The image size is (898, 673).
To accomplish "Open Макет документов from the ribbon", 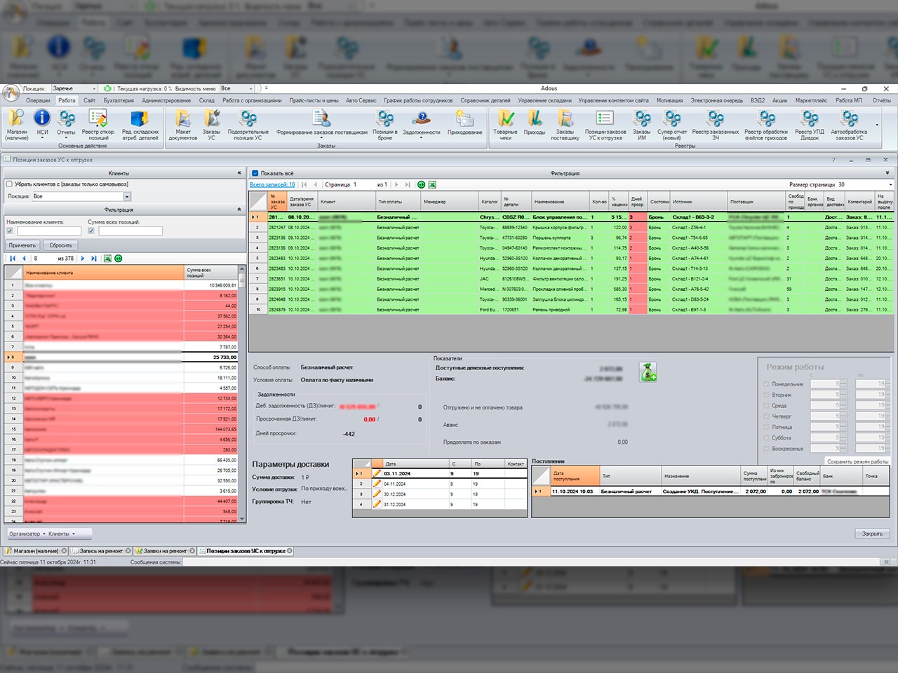I will click(x=183, y=125).
